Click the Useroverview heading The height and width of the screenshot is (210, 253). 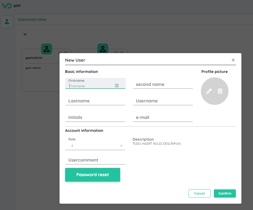click(x=32, y=20)
